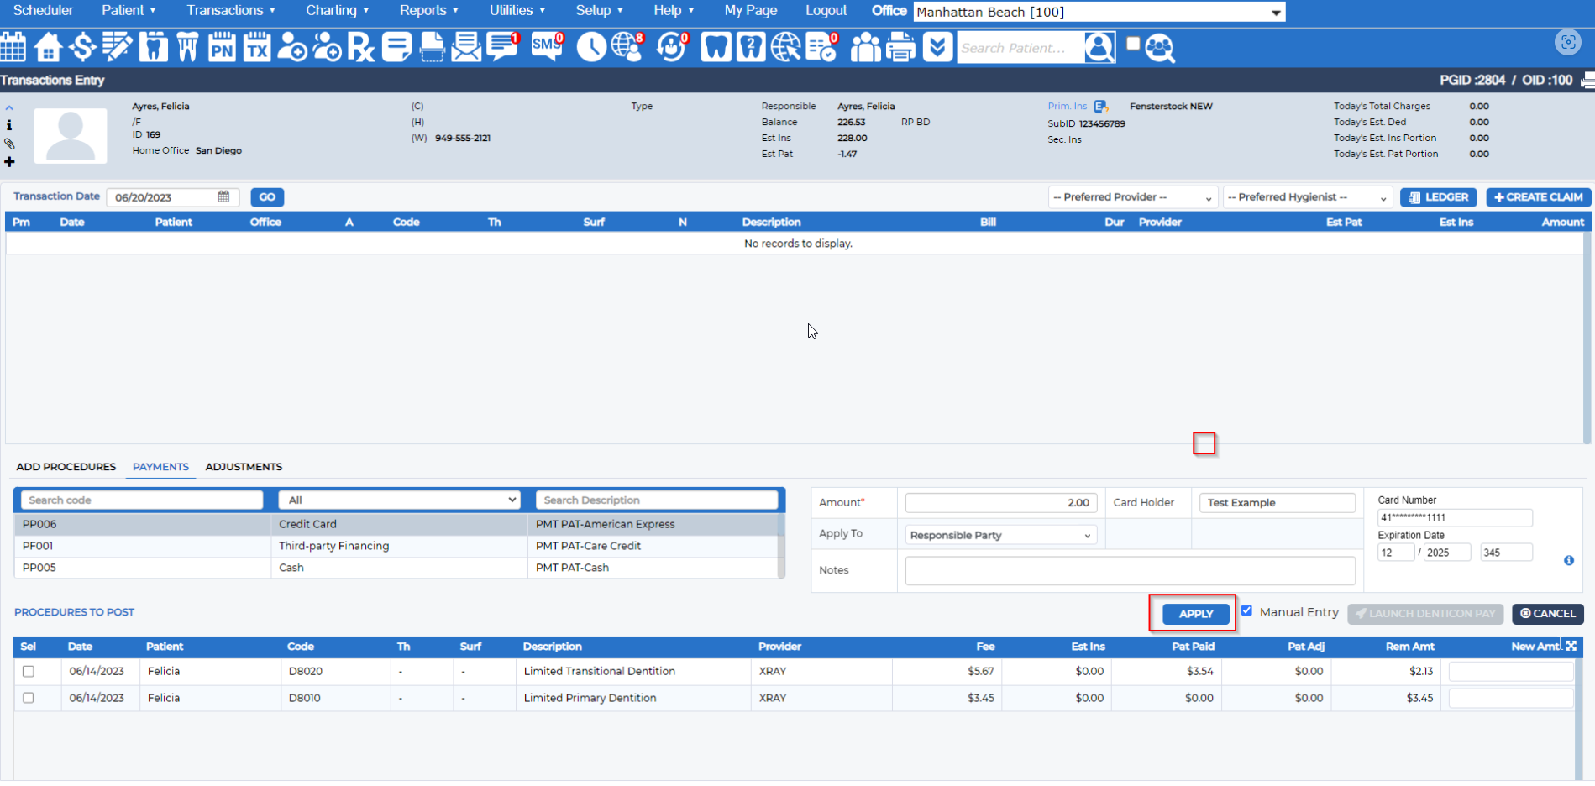The width and height of the screenshot is (1595, 786).
Task: Open the PN progress notes icon
Action: 223,47
